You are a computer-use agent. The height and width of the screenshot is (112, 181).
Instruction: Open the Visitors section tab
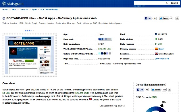pos(5,23)
